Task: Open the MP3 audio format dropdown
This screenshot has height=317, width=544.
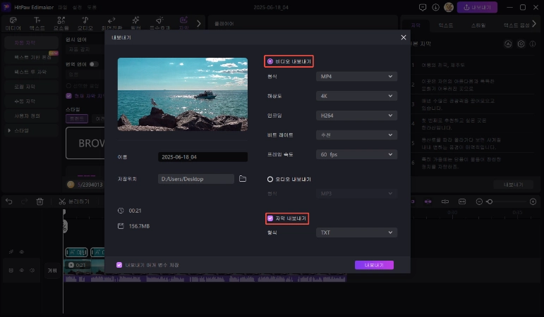Action: coord(356,193)
